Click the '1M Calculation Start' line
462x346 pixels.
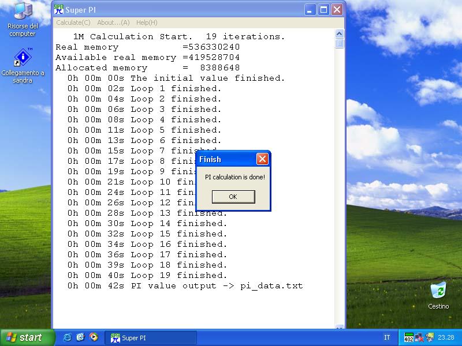click(x=179, y=36)
